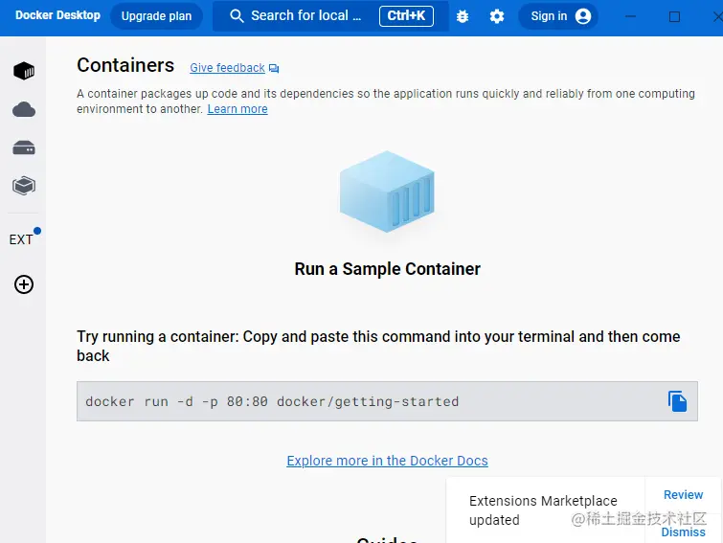Screen dimensions: 723x543
Task: Open the troubleshoot bug icon
Action: click(462, 16)
